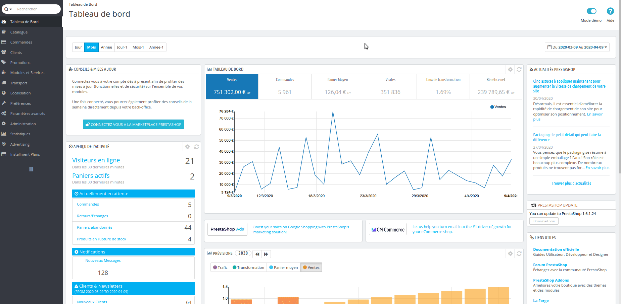
Task: Click the Rechercher search field
Action: [x=37, y=9]
